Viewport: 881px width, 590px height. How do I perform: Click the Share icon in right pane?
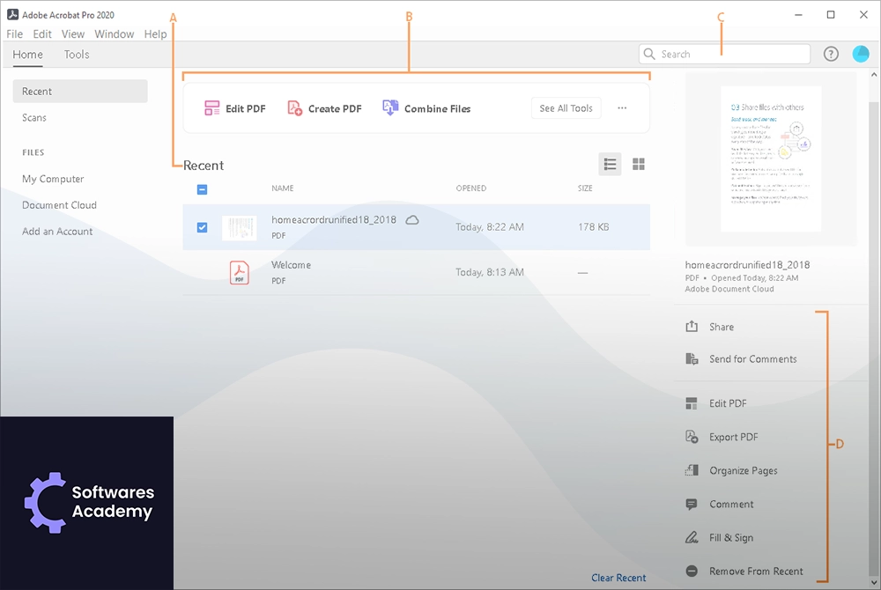click(x=692, y=327)
